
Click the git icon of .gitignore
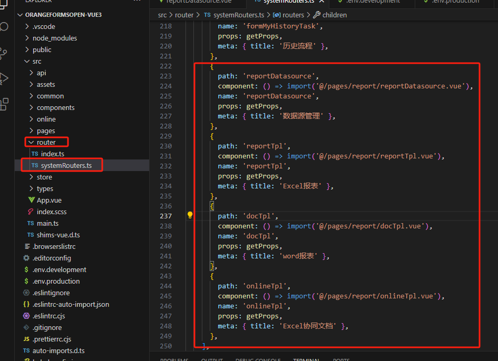pos(26,327)
